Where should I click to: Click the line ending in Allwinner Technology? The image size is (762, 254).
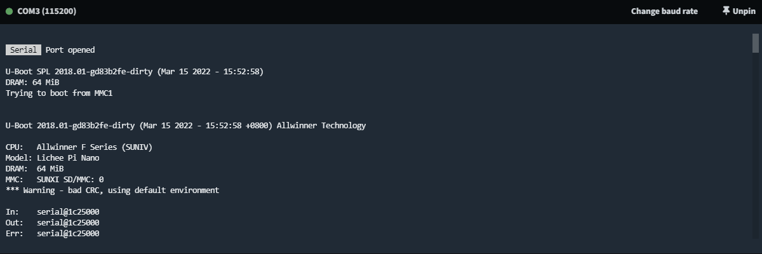pyautogui.click(x=185, y=126)
